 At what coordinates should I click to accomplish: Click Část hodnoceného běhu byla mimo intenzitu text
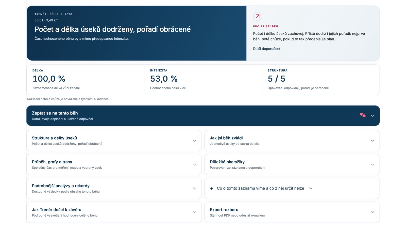coord(81,39)
